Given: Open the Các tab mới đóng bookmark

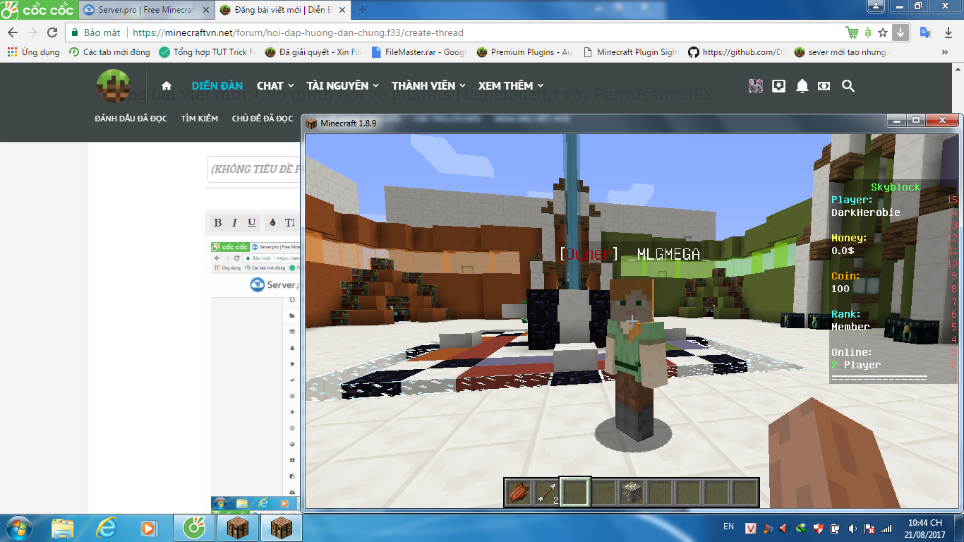Looking at the screenshot, I should pos(109,52).
